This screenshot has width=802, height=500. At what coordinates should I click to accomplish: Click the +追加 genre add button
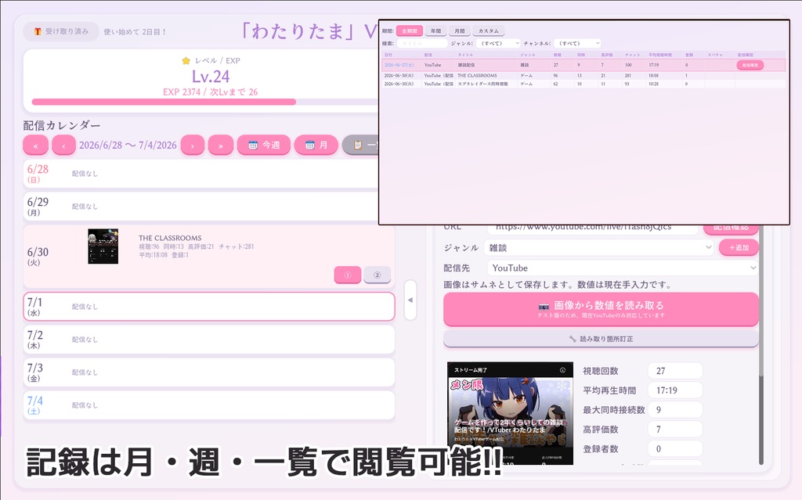[x=739, y=247]
